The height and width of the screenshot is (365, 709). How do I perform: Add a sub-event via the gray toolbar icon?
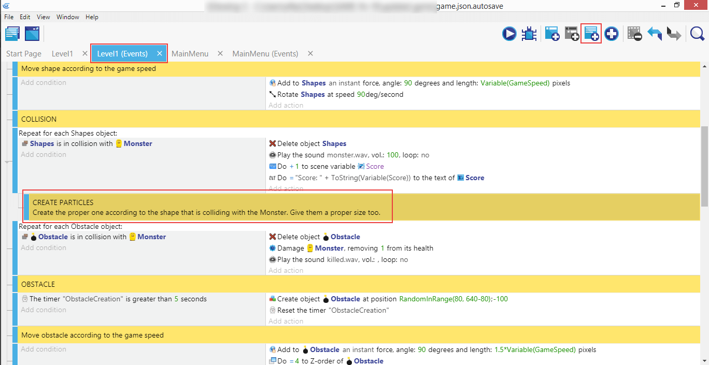pyautogui.click(x=571, y=34)
